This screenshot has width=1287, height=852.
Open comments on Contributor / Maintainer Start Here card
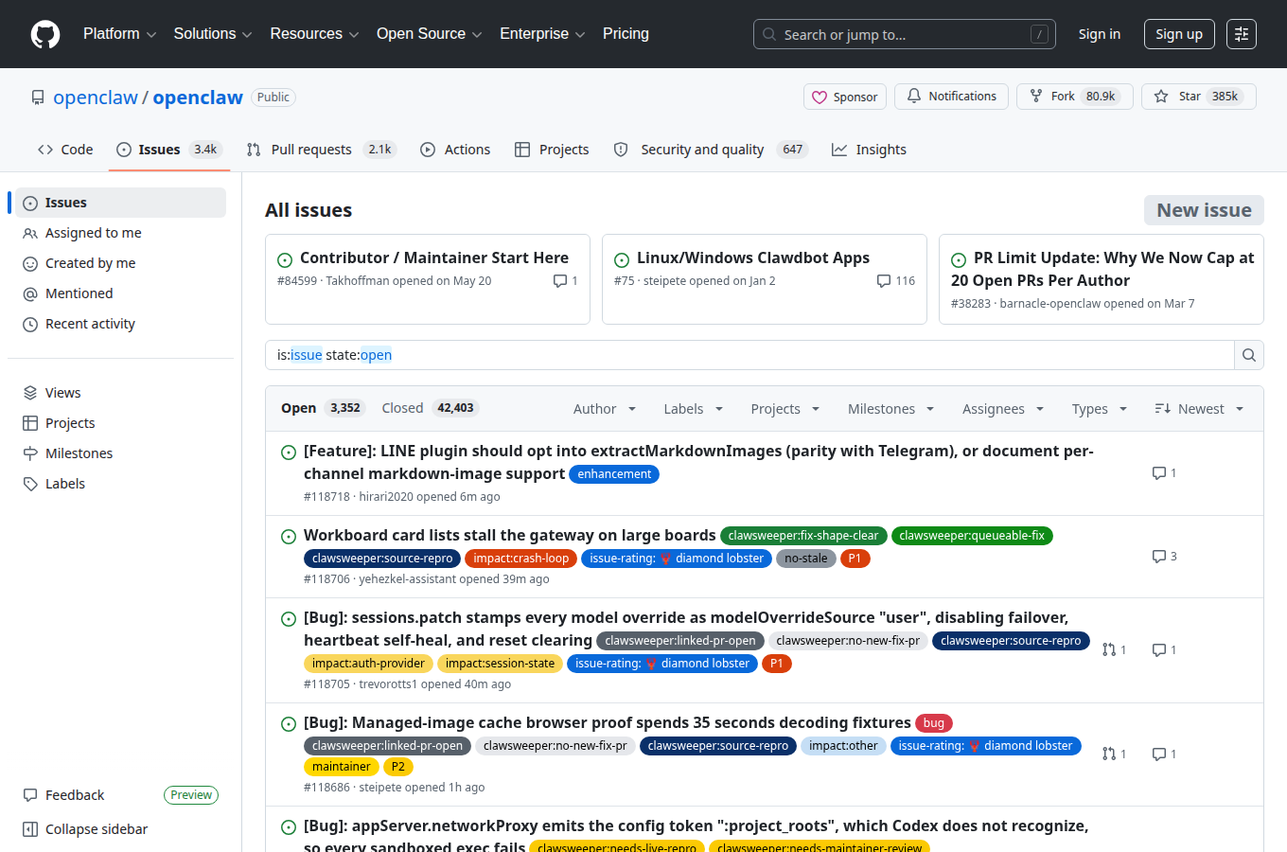click(566, 281)
